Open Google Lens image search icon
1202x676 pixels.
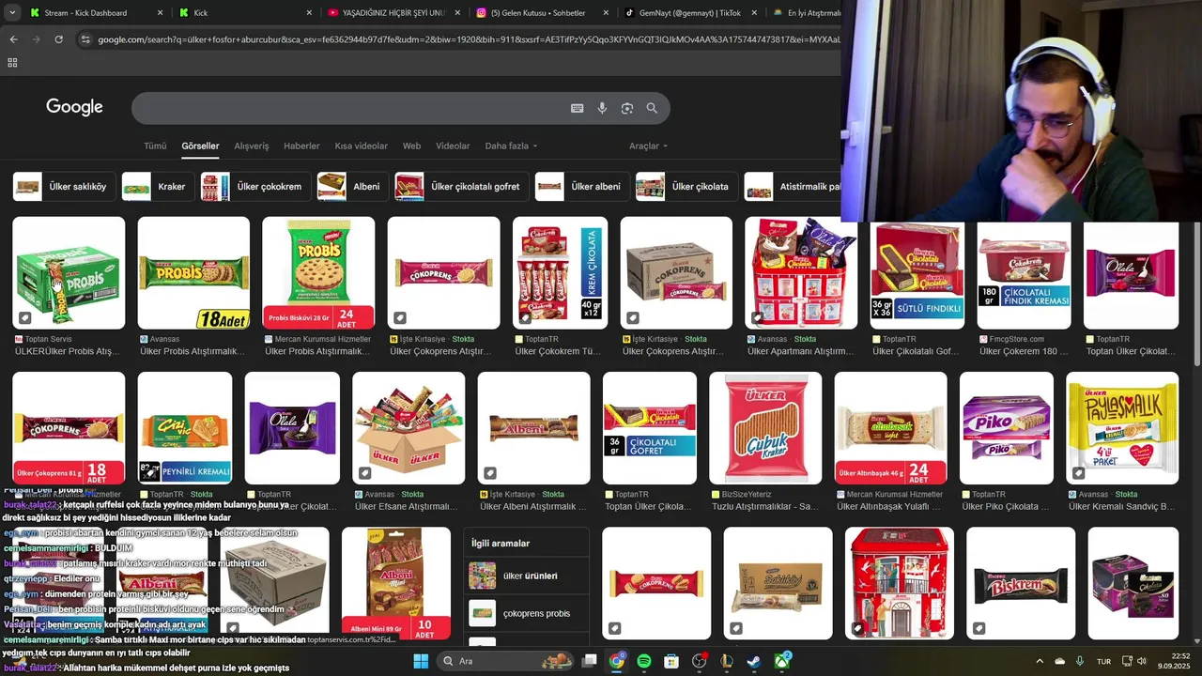point(627,108)
